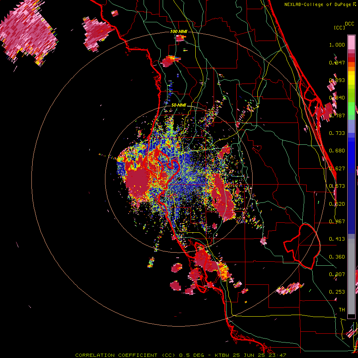Click the KTBW radar site identifier
This screenshot has height=358, width=358.
click(x=222, y=355)
